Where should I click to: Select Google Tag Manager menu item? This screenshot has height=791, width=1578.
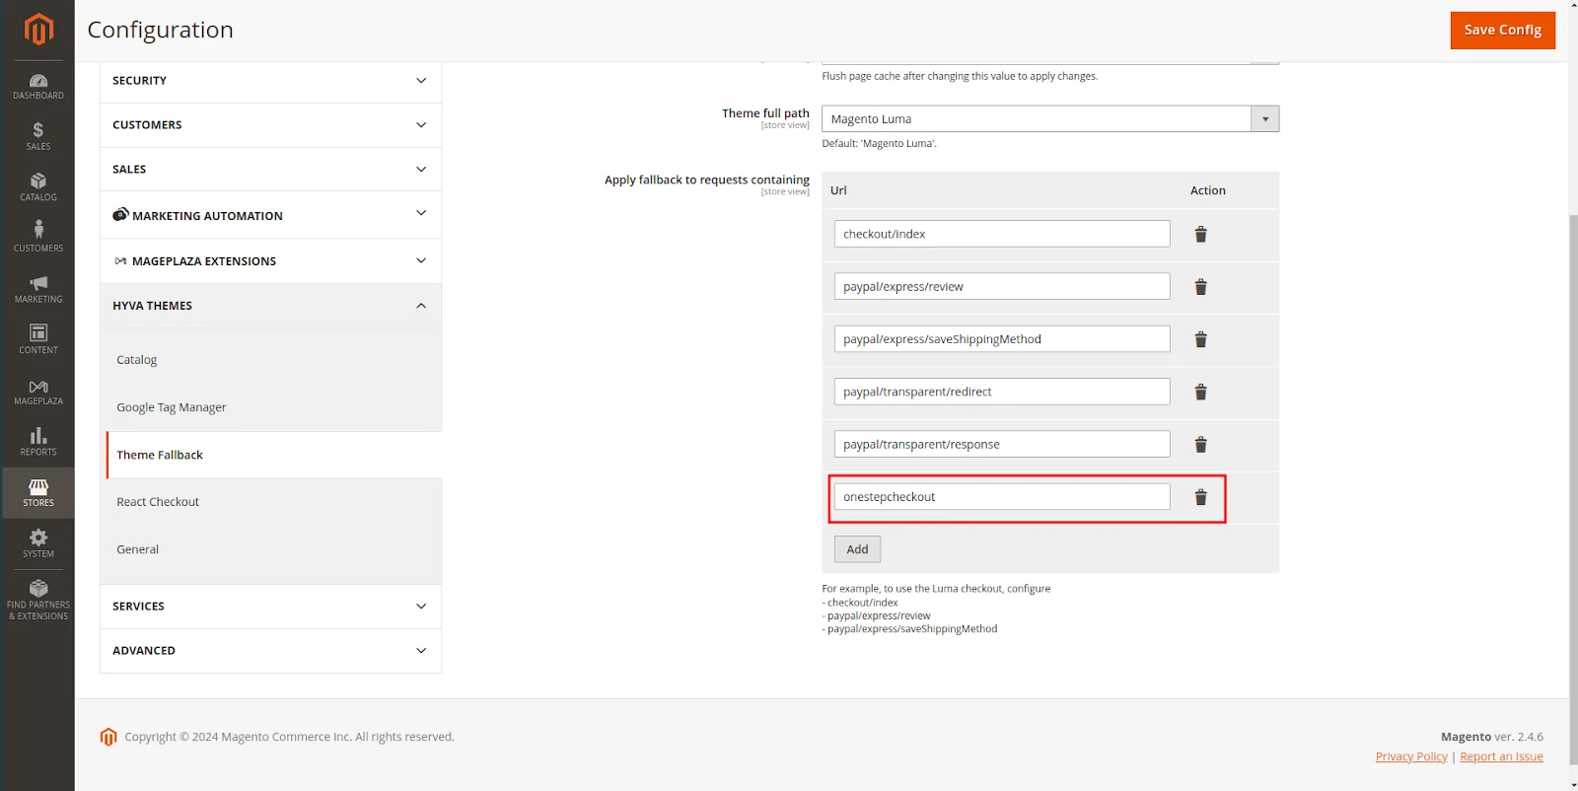click(x=172, y=407)
